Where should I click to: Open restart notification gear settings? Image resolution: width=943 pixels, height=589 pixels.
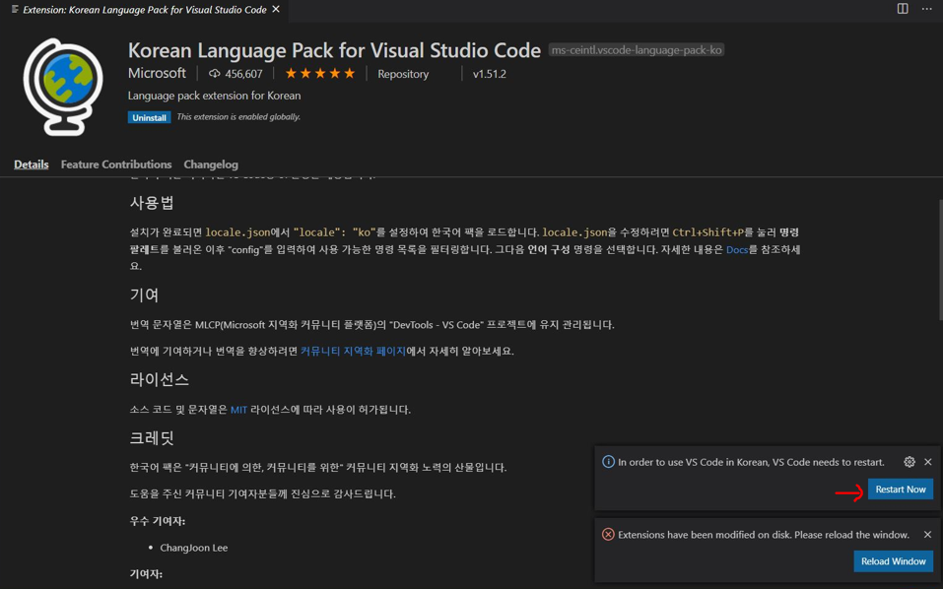909,462
